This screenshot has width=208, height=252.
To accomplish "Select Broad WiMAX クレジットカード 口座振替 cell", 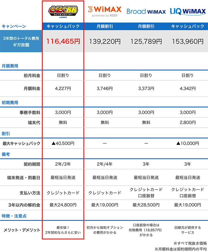I will point(146,193).
